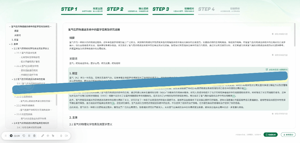Click the document title in editor
The height and width of the screenshot is (143, 300).
[x=94, y=30]
